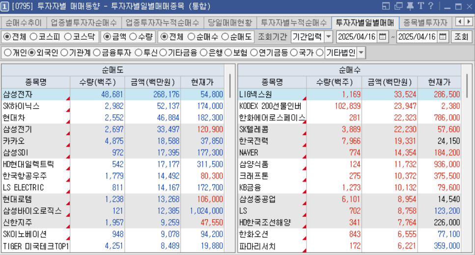475x255 pixels.
Task: Click the detach window layout icon
Action: click(386, 6)
